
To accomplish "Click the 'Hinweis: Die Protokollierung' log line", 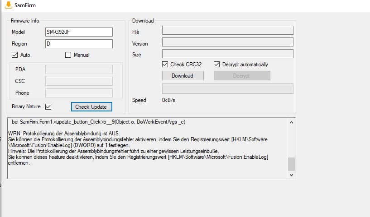I will (x=114, y=151).
